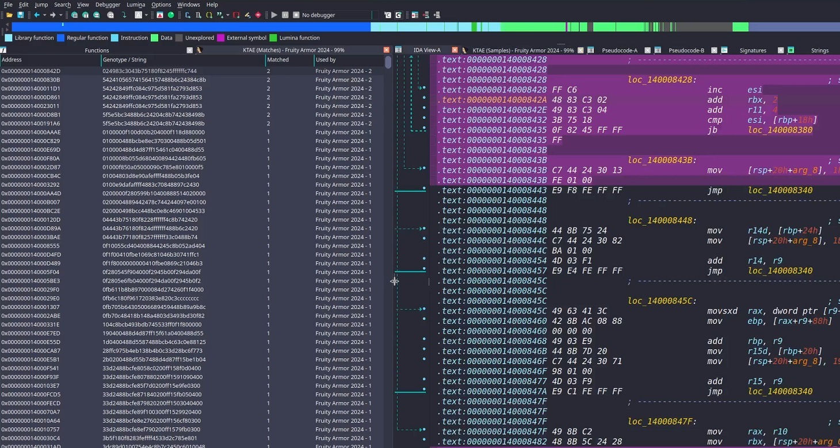The height and width of the screenshot is (448, 840).
Task: Click the red breakpoint stop-sign icon
Action: click(258, 15)
